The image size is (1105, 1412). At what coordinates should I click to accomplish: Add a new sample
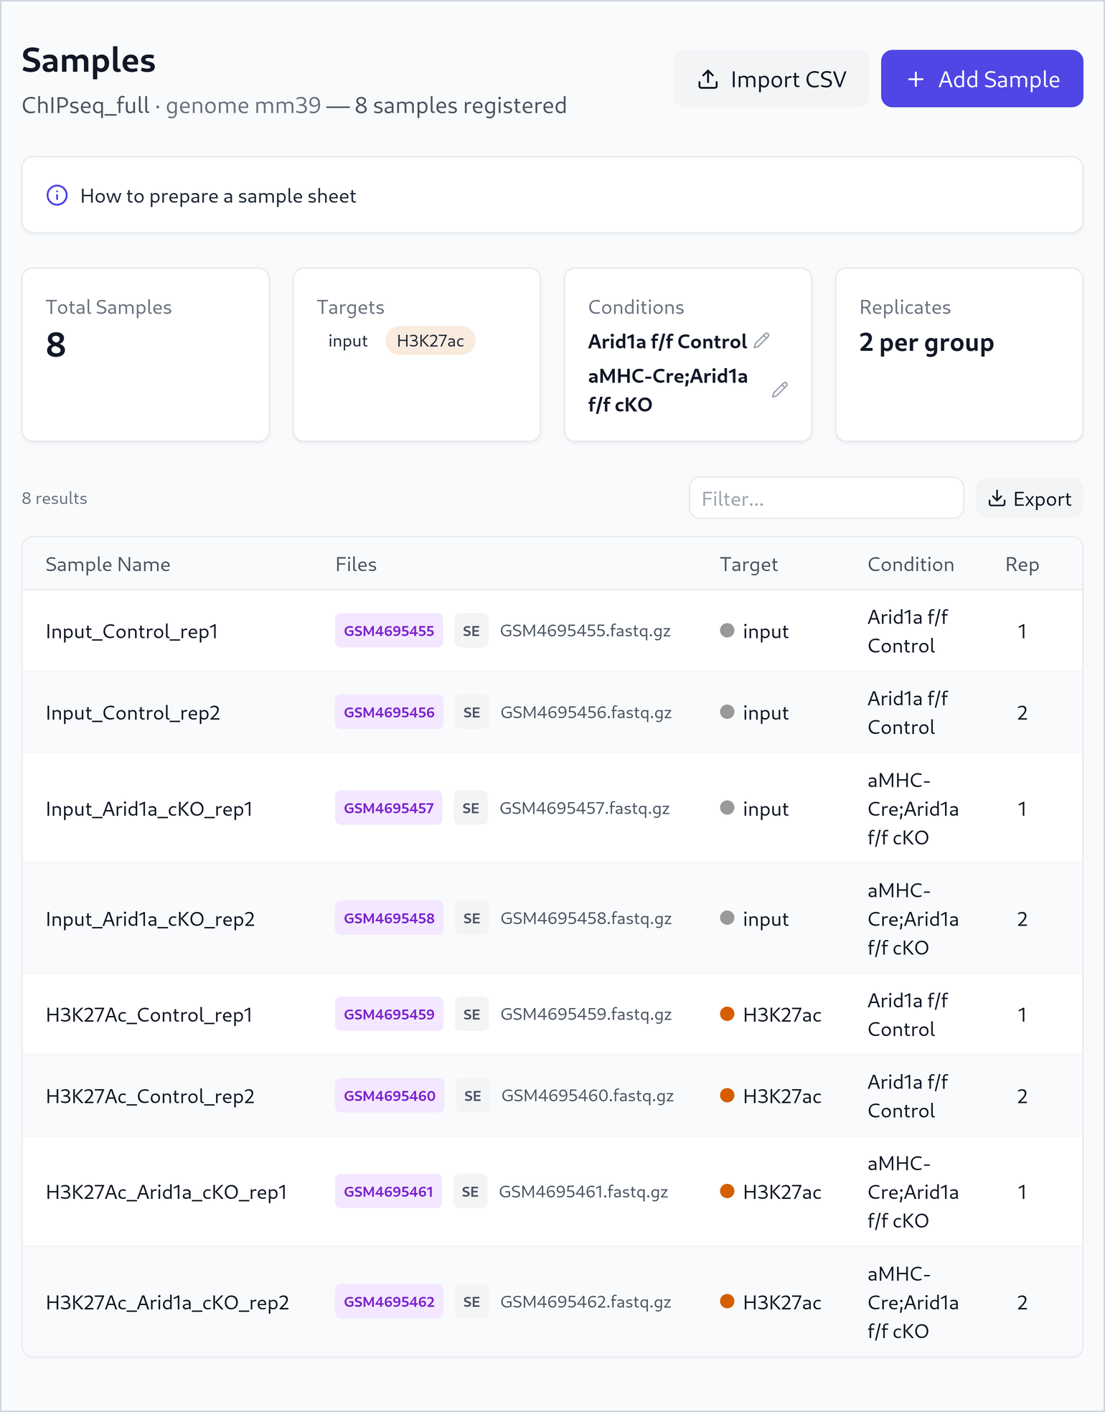982,79
